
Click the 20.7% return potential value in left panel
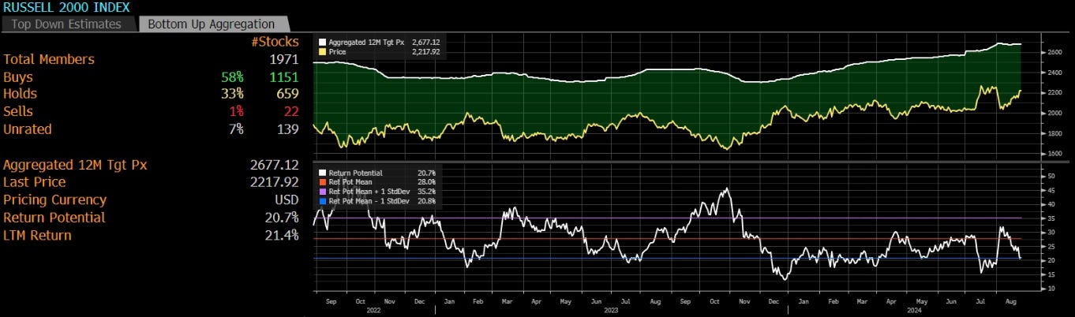(283, 217)
